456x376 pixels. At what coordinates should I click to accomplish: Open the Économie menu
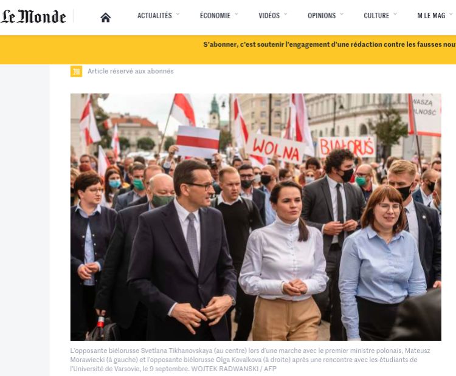[215, 16]
